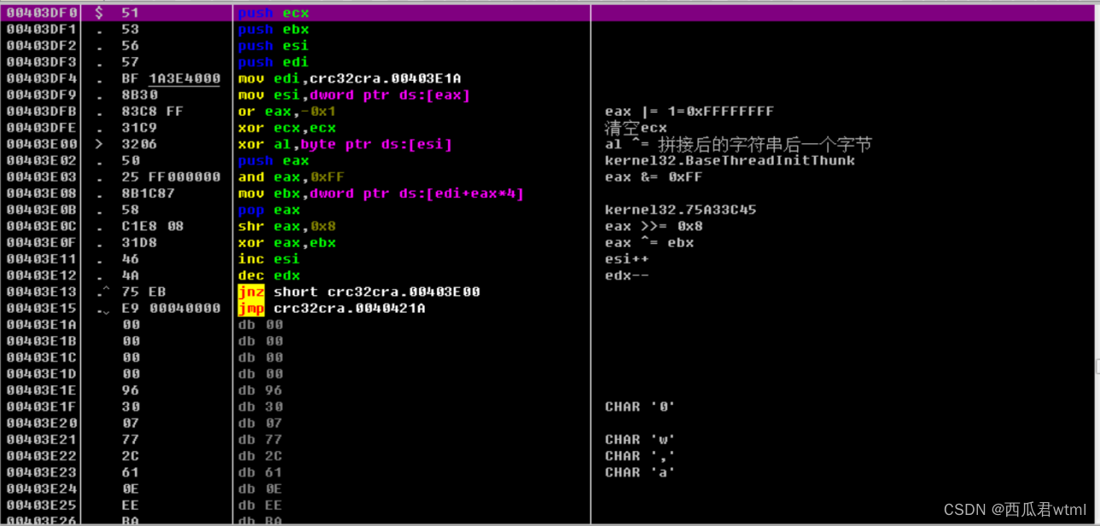Select the mov edi,crc32cra.00403E1A instruction
1100x526 pixels.
[350, 78]
